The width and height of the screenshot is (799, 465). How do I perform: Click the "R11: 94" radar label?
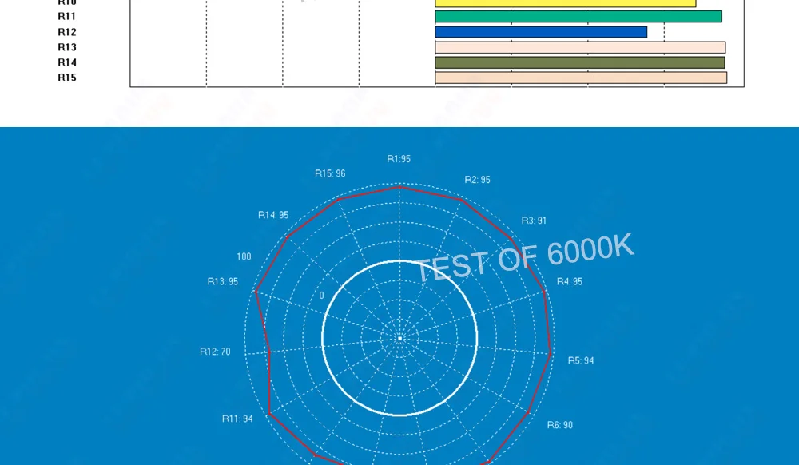click(x=237, y=419)
